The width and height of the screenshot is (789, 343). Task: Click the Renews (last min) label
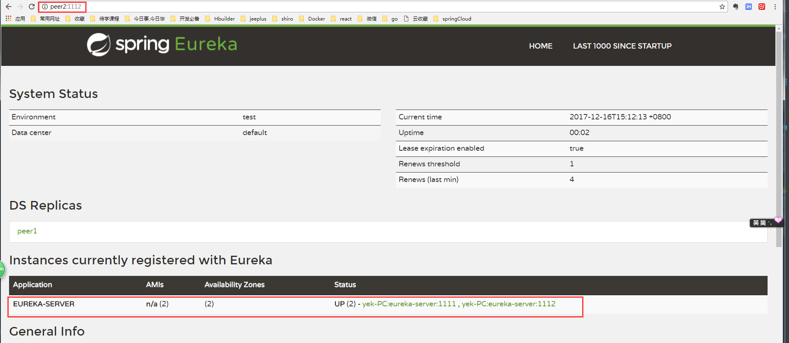tap(428, 180)
